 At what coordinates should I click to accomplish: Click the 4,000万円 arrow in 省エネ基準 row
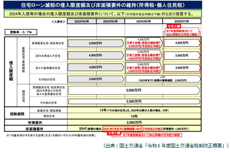point(96,67)
